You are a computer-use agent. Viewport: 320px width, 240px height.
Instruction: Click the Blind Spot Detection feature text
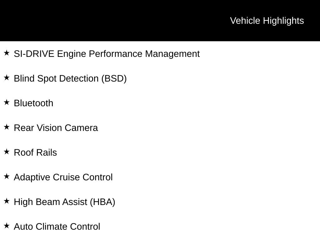click(56, 78)
